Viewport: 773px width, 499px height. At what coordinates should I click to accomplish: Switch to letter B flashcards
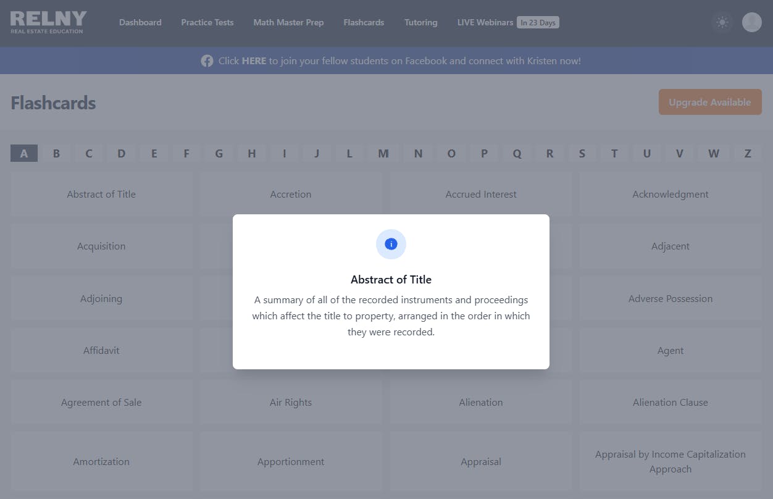click(56, 153)
